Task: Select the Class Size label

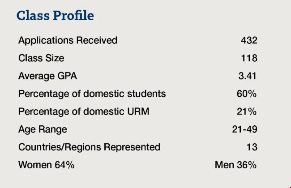Action: [41, 58]
